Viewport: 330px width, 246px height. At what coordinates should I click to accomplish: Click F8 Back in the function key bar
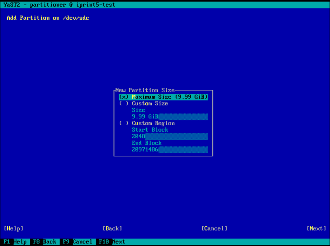(x=45, y=242)
